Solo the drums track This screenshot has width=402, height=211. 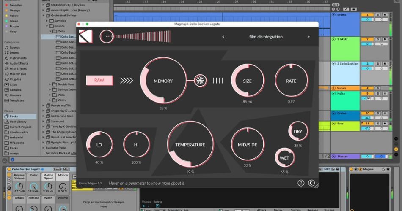click(377, 15)
